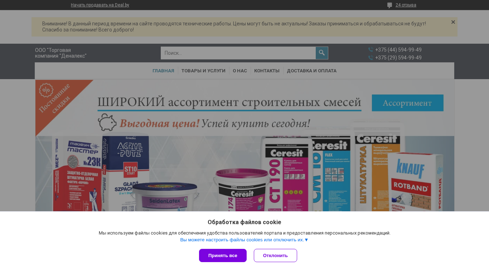
Task: Click the 'ШИРОКИЙ ассортимент строительных смесей' headline
Action: (229, 102)
